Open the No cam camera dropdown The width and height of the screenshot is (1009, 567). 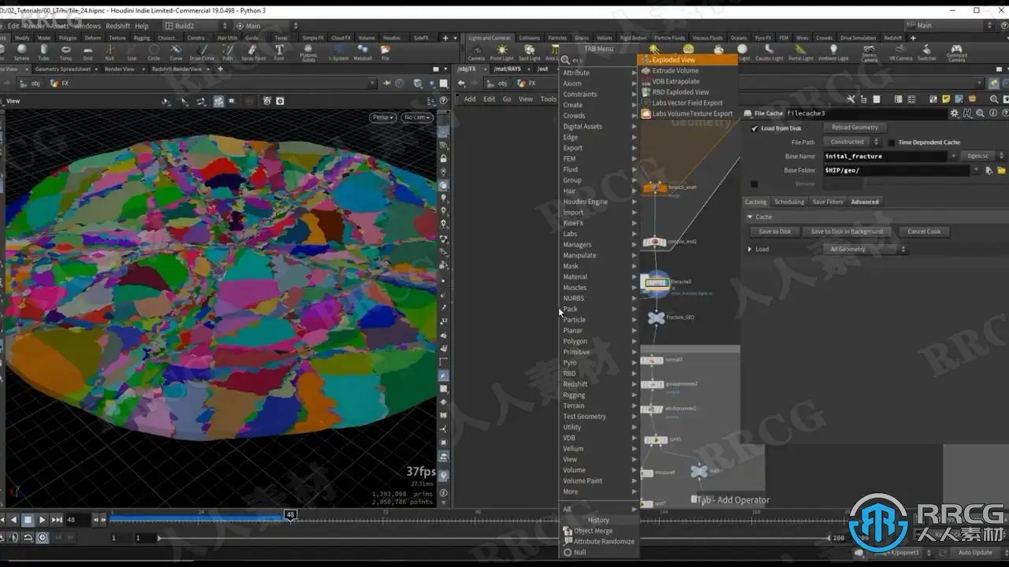[x=416, y=117]
